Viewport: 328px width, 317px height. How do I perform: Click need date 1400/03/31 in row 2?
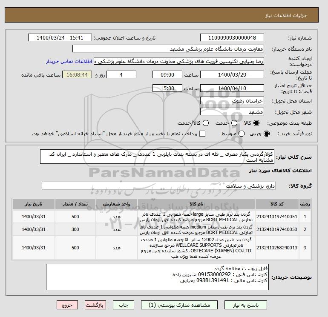pyautogui.click(x=34, y=229)
